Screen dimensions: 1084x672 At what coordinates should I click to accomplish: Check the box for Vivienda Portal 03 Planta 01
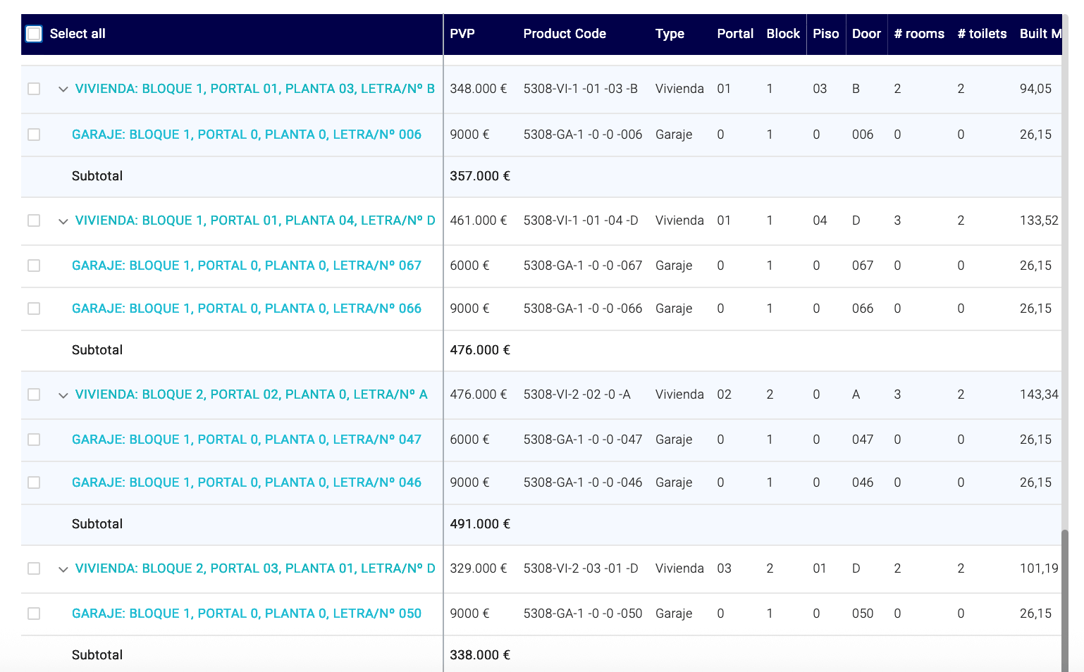(34, 568)
